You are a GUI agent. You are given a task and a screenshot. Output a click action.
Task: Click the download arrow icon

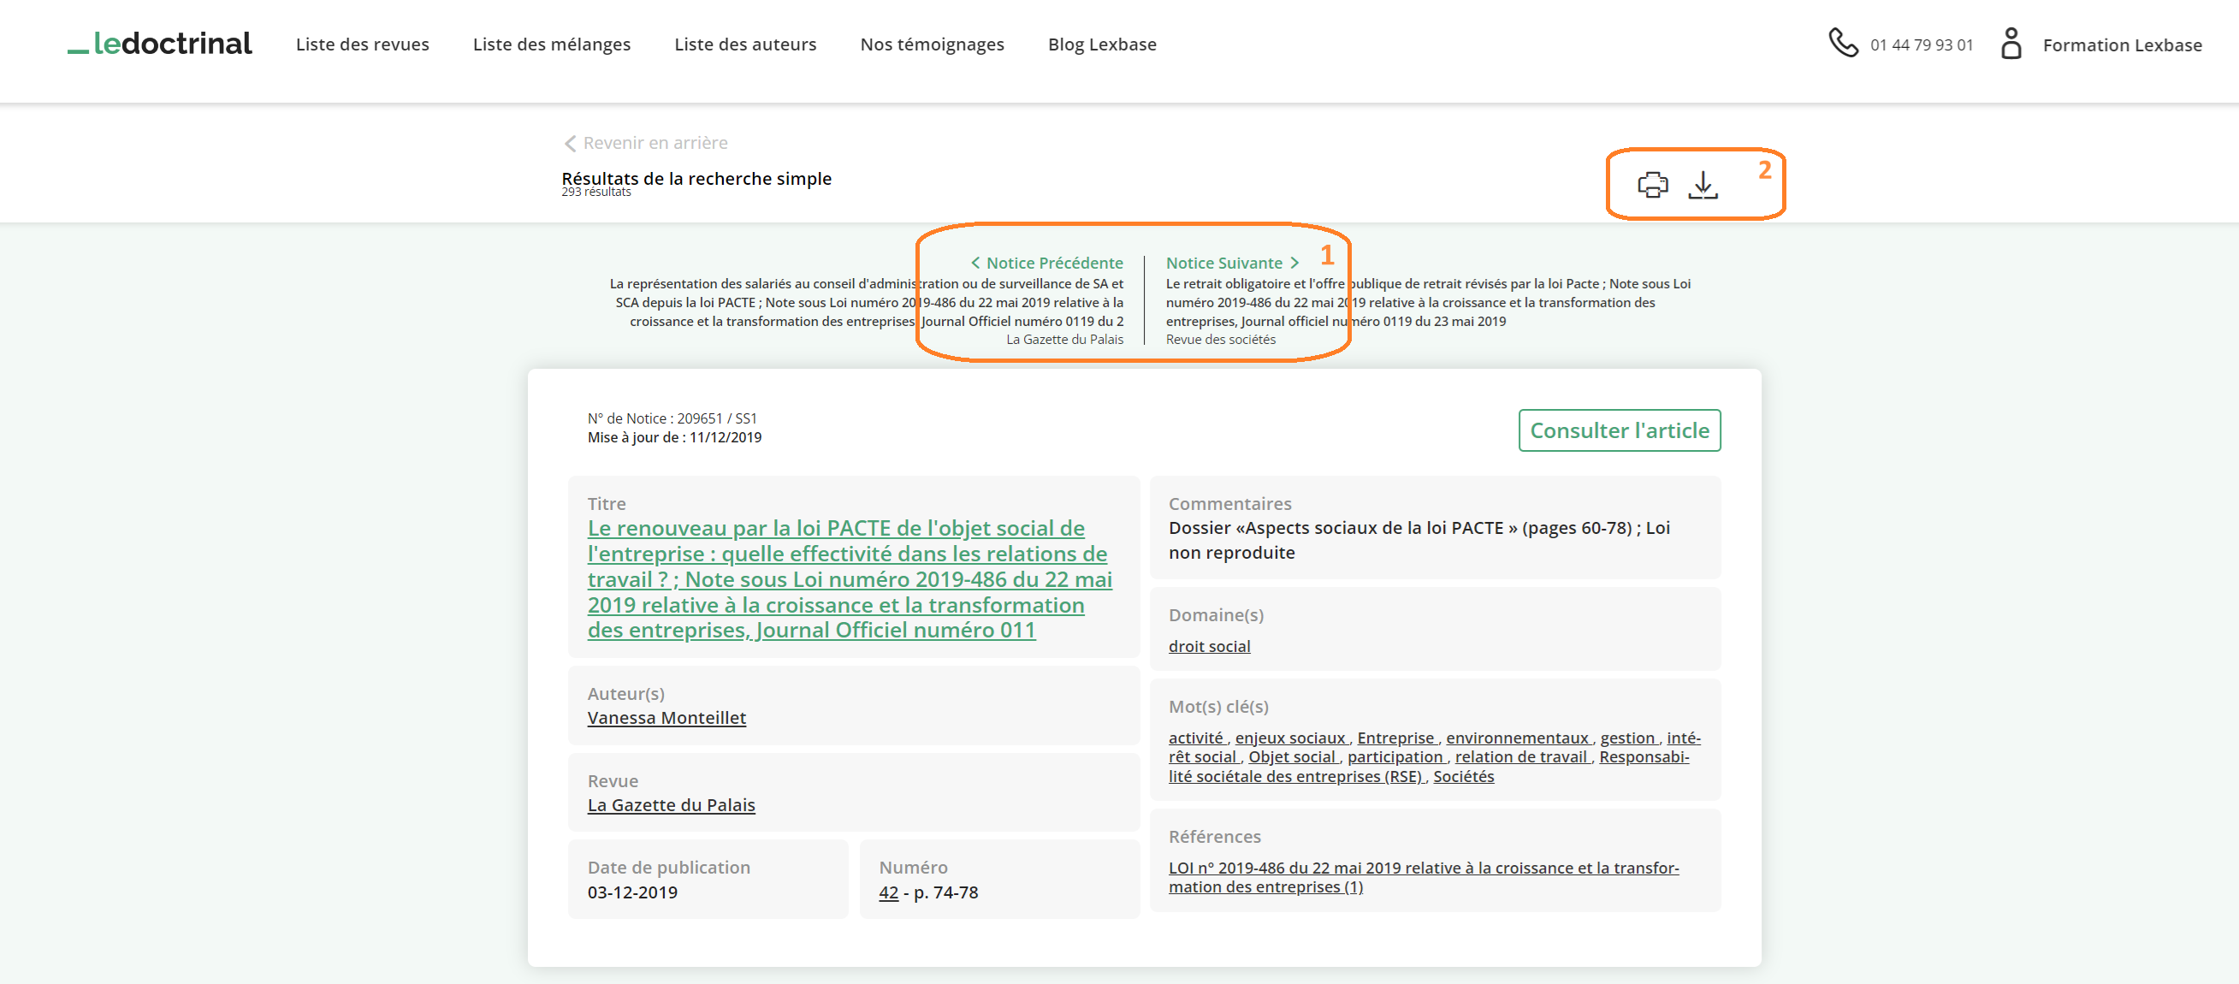[x=1703, y=184]
